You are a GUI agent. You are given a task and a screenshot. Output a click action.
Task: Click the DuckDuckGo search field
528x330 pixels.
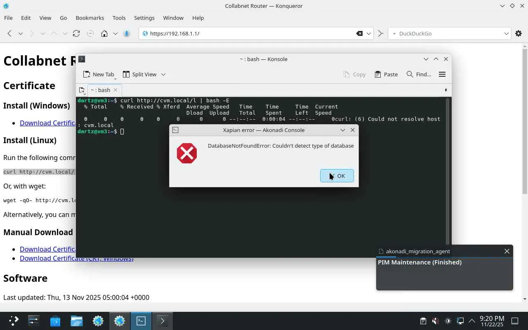click(x=450, y=33)
